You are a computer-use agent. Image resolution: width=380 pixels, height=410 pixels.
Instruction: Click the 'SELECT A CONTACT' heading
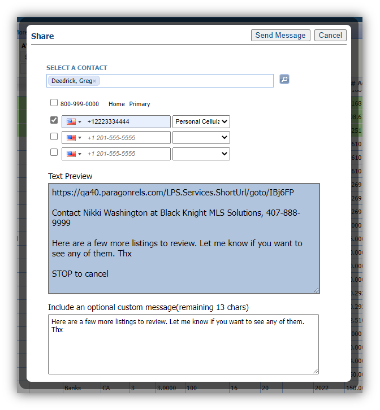click(77, 68)
